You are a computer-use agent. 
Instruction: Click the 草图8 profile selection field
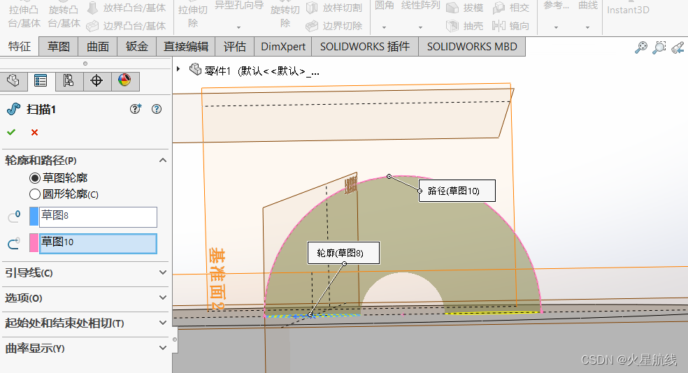[99, 217]
